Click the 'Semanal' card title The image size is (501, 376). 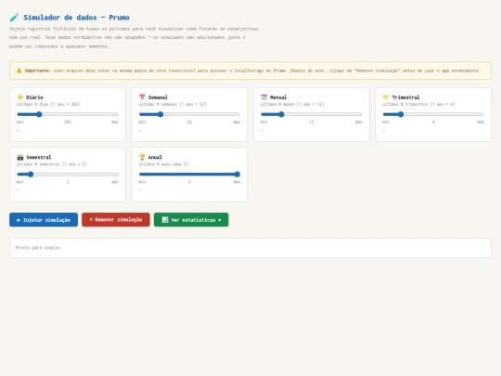[158, 97]
